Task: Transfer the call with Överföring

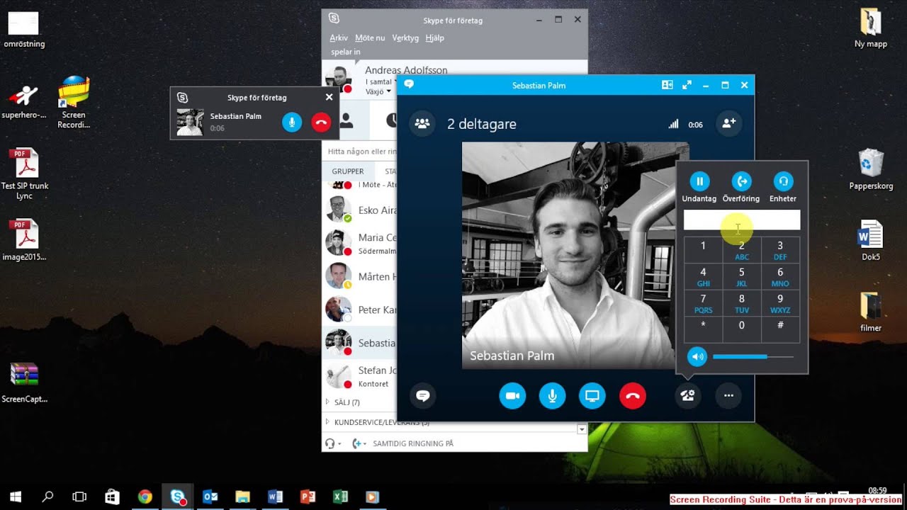Action: coord(741,181)
